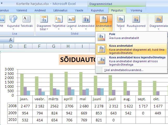Image resolution: width=168 pixels, height=125 pixels.
Task: Click the 449 value under okt.
Action: (x=158, y=113)
